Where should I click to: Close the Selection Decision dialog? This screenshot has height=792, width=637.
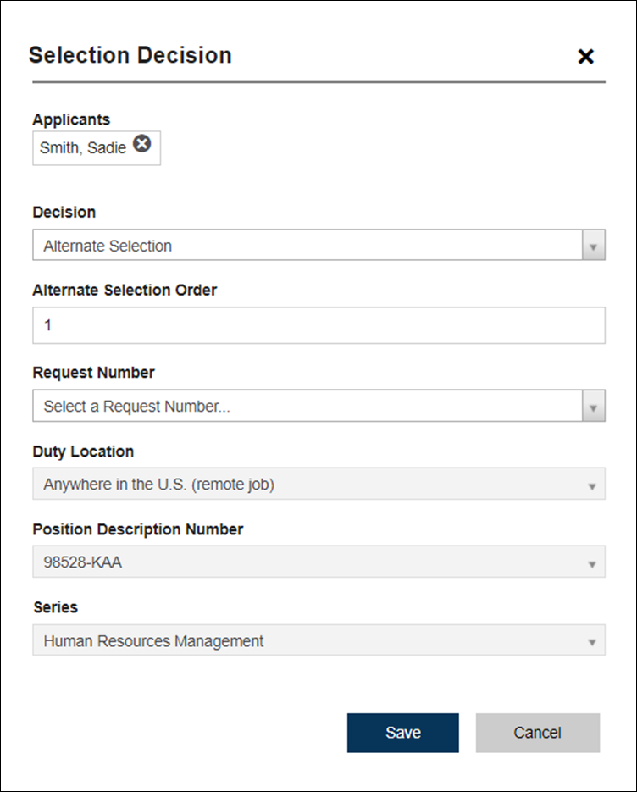[x=585, y=57]
